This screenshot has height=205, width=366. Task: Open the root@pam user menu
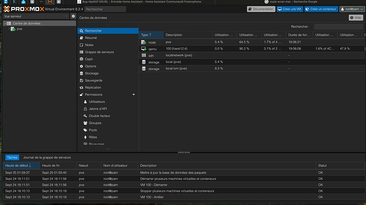352,9
